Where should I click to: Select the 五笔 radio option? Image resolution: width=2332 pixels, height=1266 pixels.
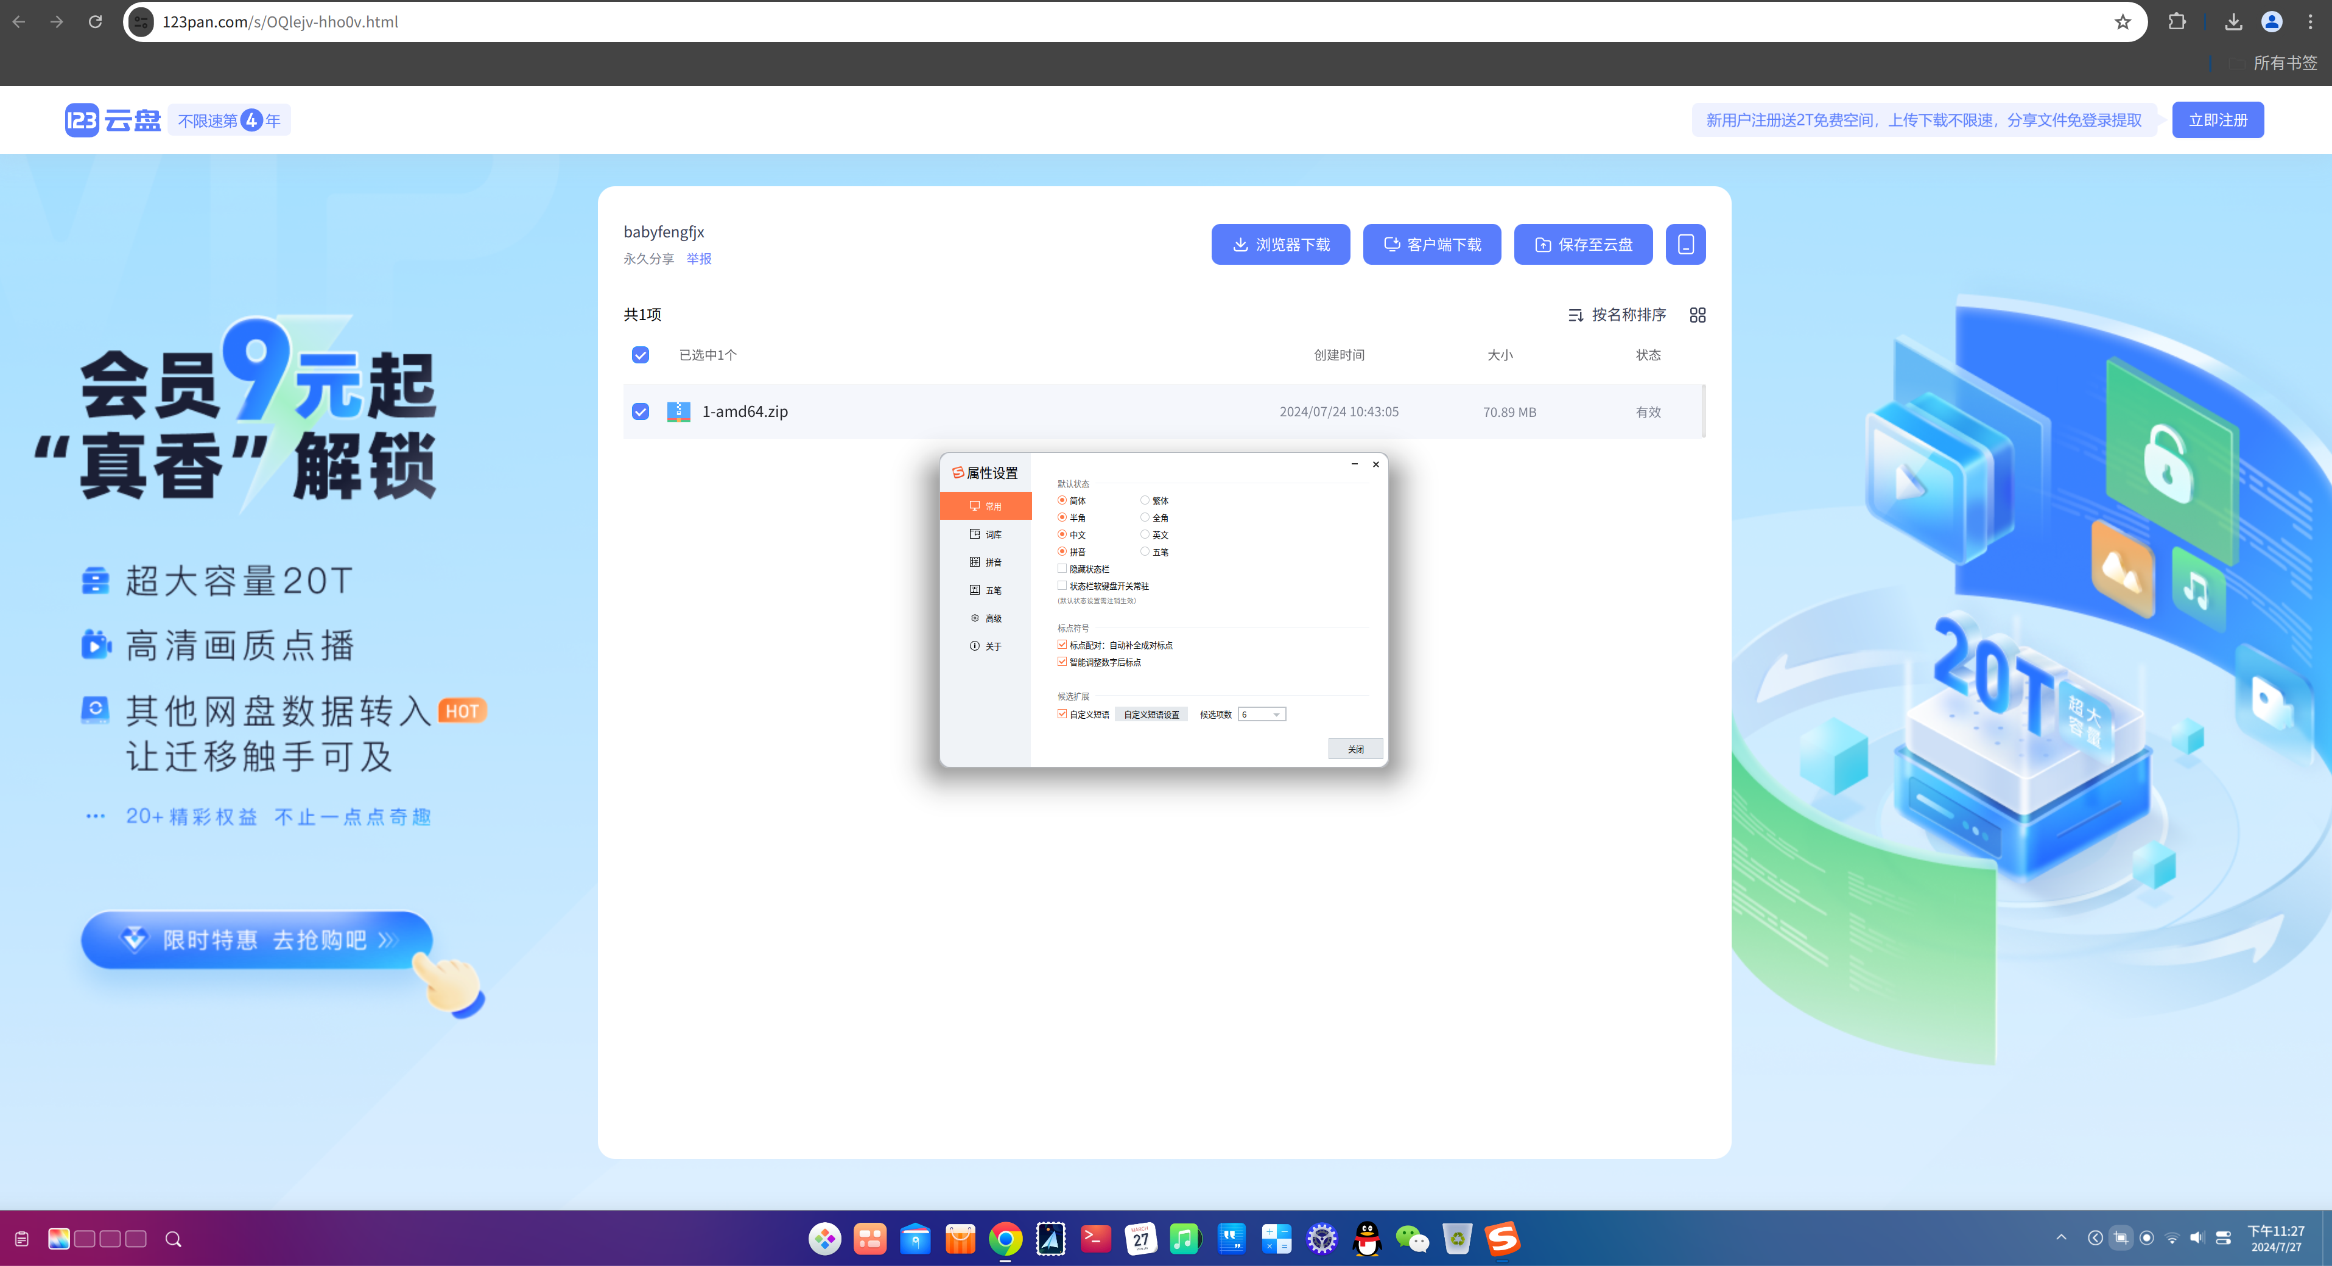[1144, 552]
